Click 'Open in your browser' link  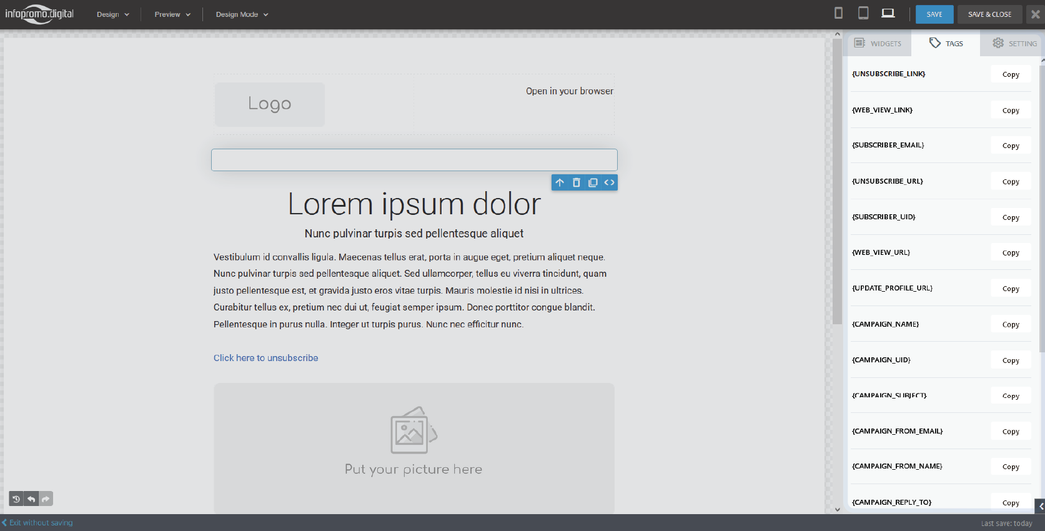(x=570, y=91)
